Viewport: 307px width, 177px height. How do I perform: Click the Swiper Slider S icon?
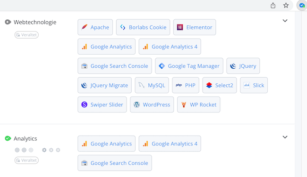84,105
